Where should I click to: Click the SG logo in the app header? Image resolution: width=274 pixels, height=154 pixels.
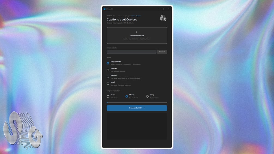pyautogui.click(x=163, y=18)
